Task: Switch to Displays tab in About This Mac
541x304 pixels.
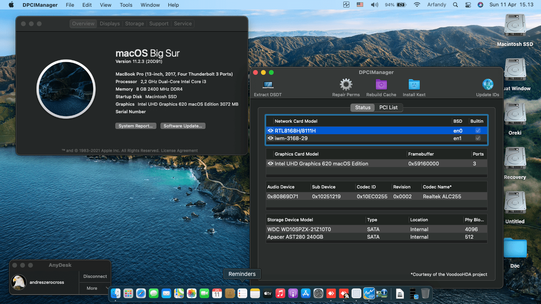Action: click(x=110, y=23)
